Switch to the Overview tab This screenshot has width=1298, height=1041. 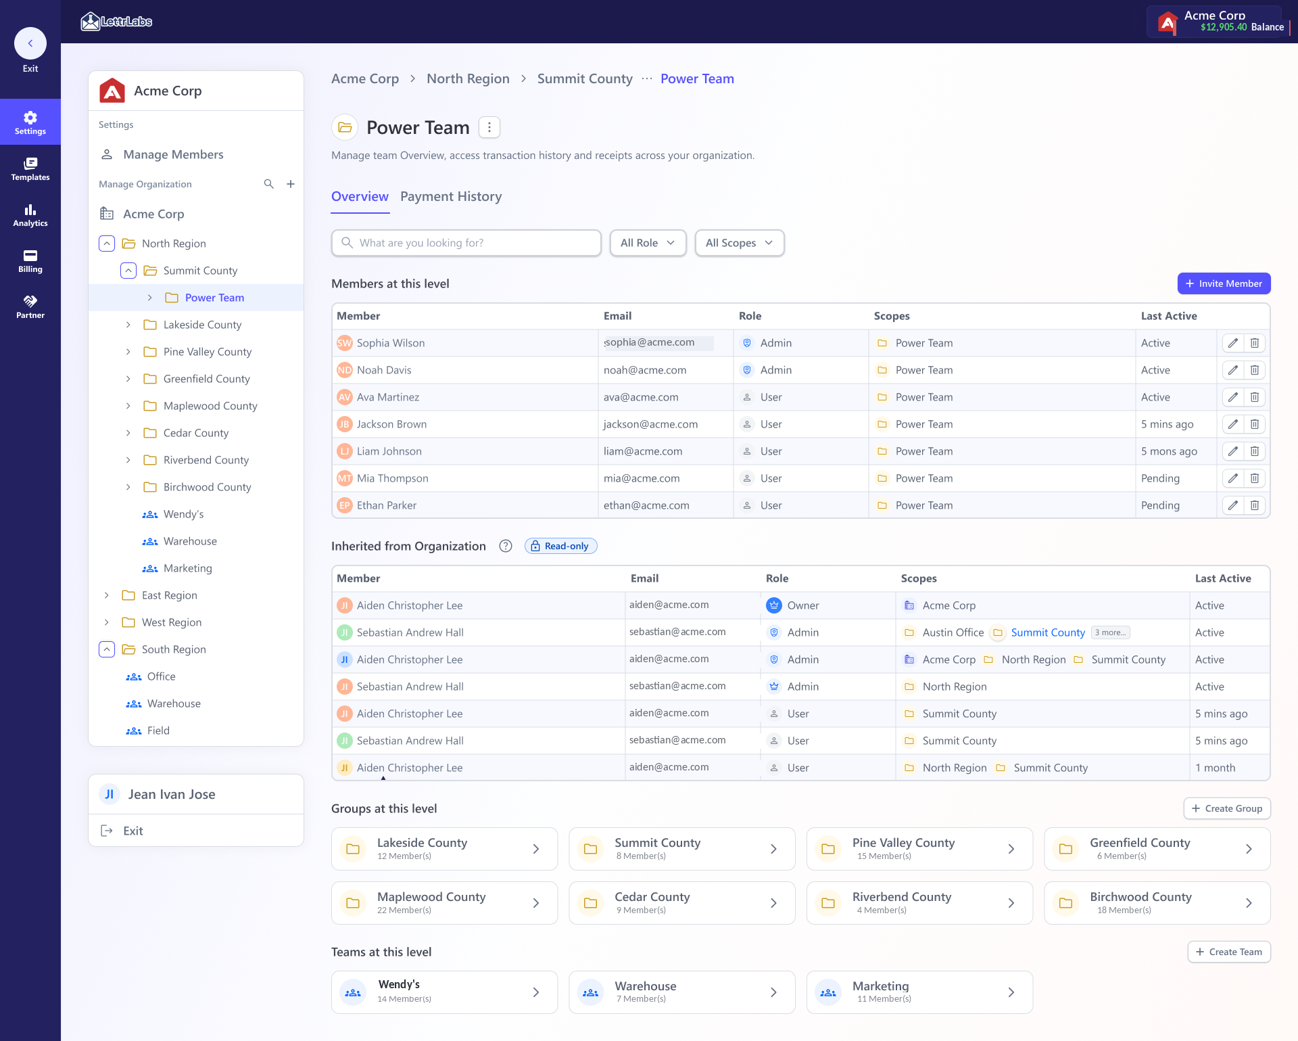(x=360, y=196)
